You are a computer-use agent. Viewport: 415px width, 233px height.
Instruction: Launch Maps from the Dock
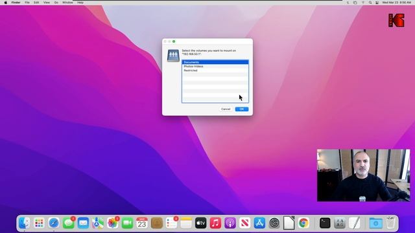tap(98, 223)
